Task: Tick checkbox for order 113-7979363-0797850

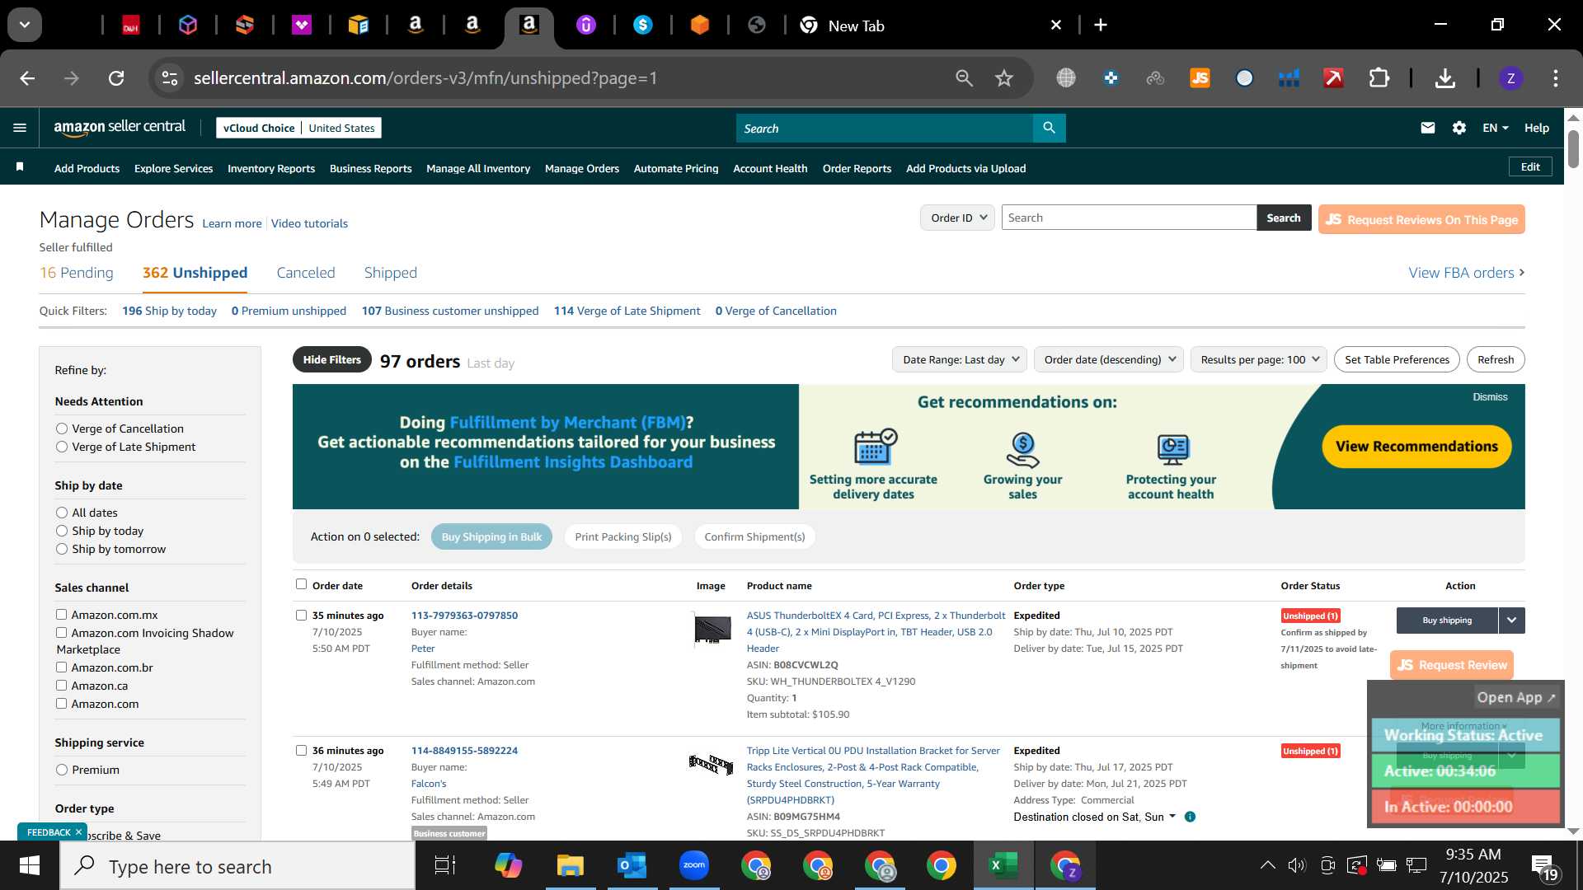Action: (x=301, y=615)
